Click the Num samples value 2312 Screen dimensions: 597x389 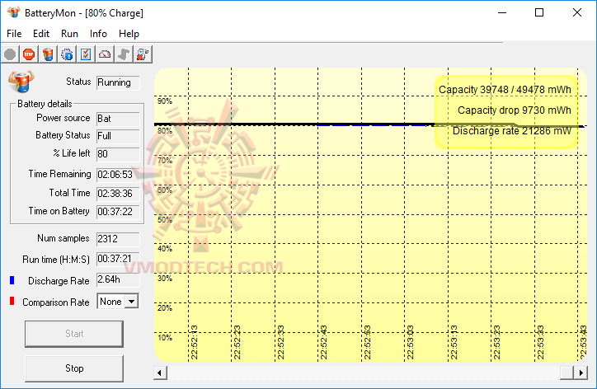click(118, 239)
